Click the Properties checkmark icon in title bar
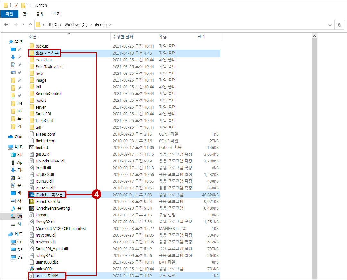The height and width of the screenshot is (280, 347). 16,5
